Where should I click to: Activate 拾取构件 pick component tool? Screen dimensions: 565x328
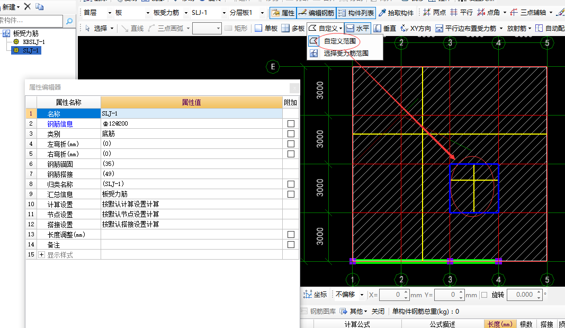(x=396, y=13)
